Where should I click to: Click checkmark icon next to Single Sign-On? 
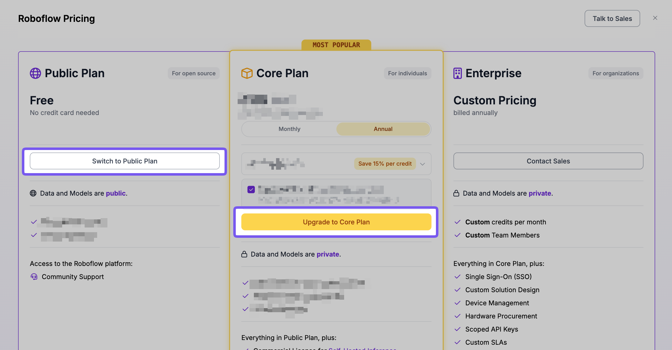457,277
